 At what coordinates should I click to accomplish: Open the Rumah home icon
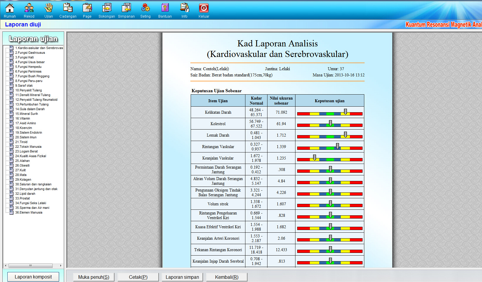click(10, 8)
